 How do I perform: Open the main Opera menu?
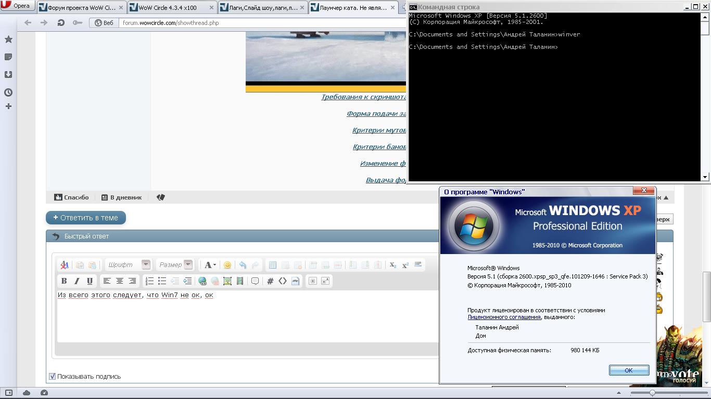click(x=17, y=6)
